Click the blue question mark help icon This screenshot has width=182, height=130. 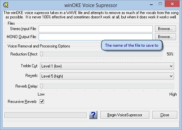93,115
